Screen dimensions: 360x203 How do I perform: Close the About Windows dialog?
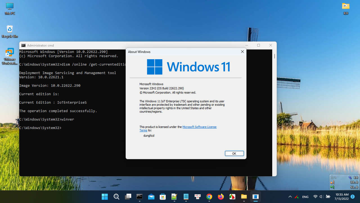coord(242,52)
